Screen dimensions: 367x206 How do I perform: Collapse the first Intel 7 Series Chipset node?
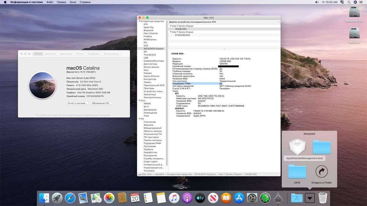(171, 26)
